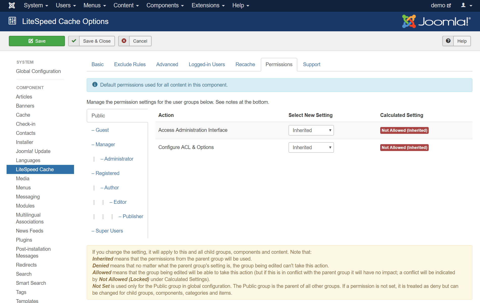Viewport: 480px width, 303px height.
Task: Open Contacts component options
Action: pos(26,133)
